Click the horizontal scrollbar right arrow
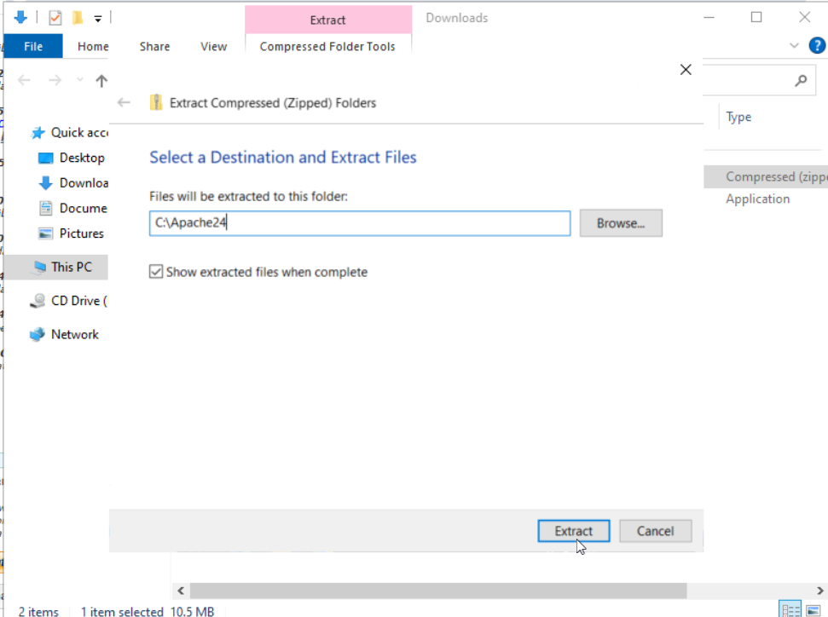The width and height of the screenshot is (828, 617). [x=819, y=591]
